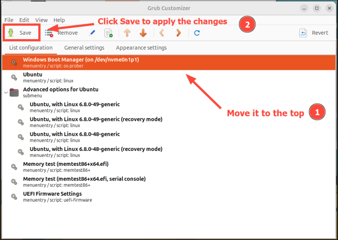Viewport: 338px width, 240px height.
Task: Select Ubuntu with Linux 6.8.0-48-generic recovery mode
Action: pyautogui.click(x=96, y=152)
